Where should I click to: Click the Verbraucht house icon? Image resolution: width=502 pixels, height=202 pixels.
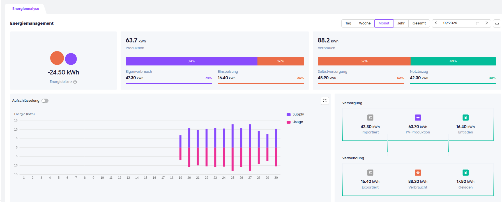click(x=418, y=173)
